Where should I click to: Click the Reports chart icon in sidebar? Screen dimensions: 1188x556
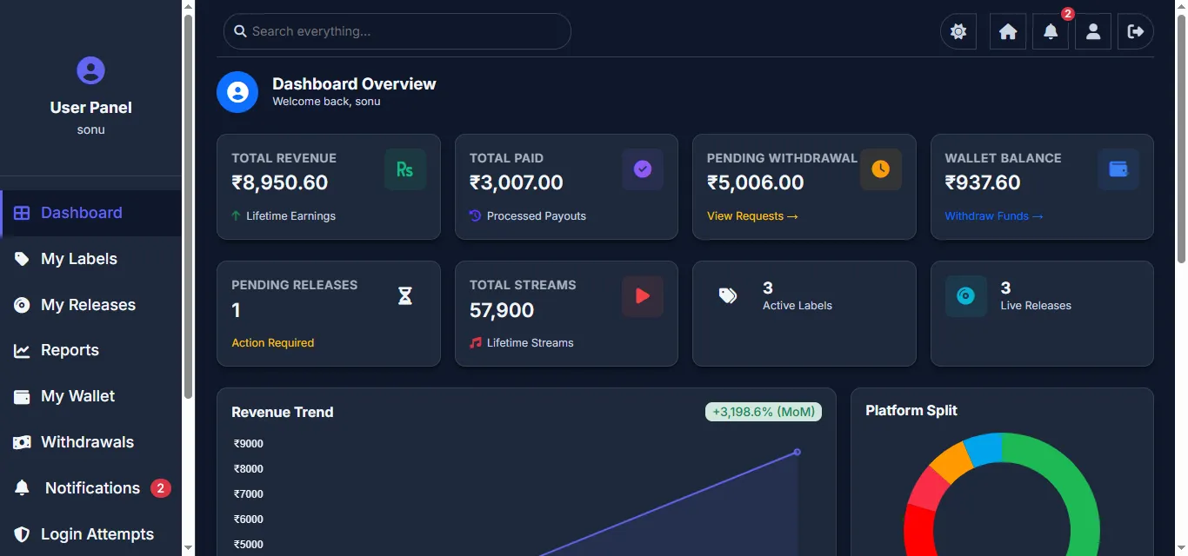(x=22, y=351)
